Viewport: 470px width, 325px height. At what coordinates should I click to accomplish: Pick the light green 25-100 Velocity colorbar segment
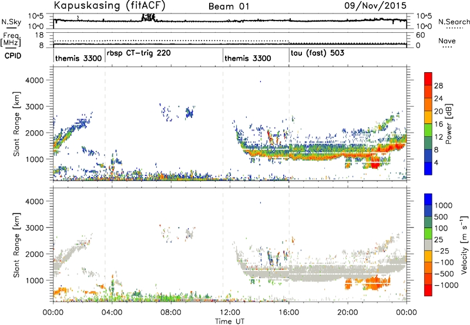click(428, 233)
